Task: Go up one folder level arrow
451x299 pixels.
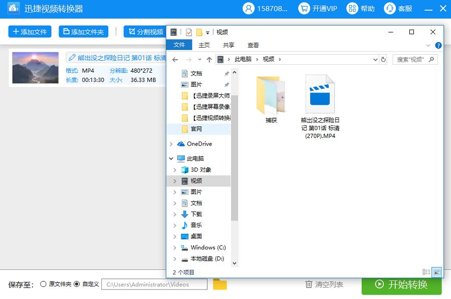Action: (209, 60)
